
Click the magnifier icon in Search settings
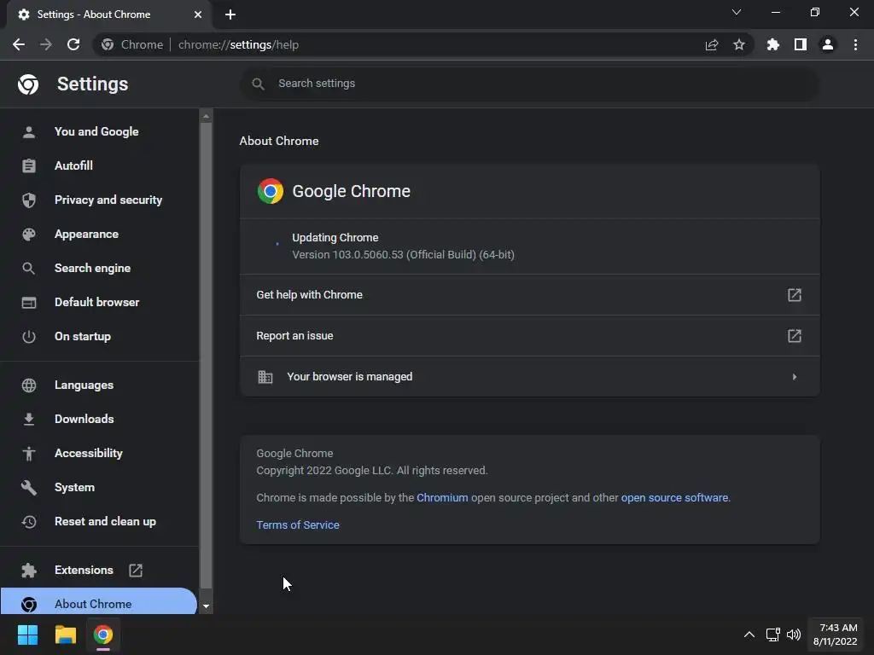[258, 84]
